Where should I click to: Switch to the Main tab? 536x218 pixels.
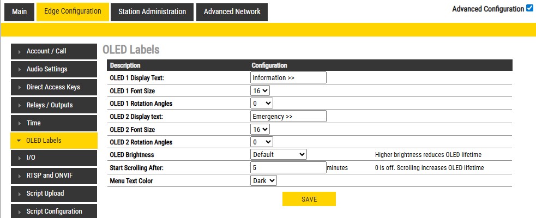[x=19, y=11]
